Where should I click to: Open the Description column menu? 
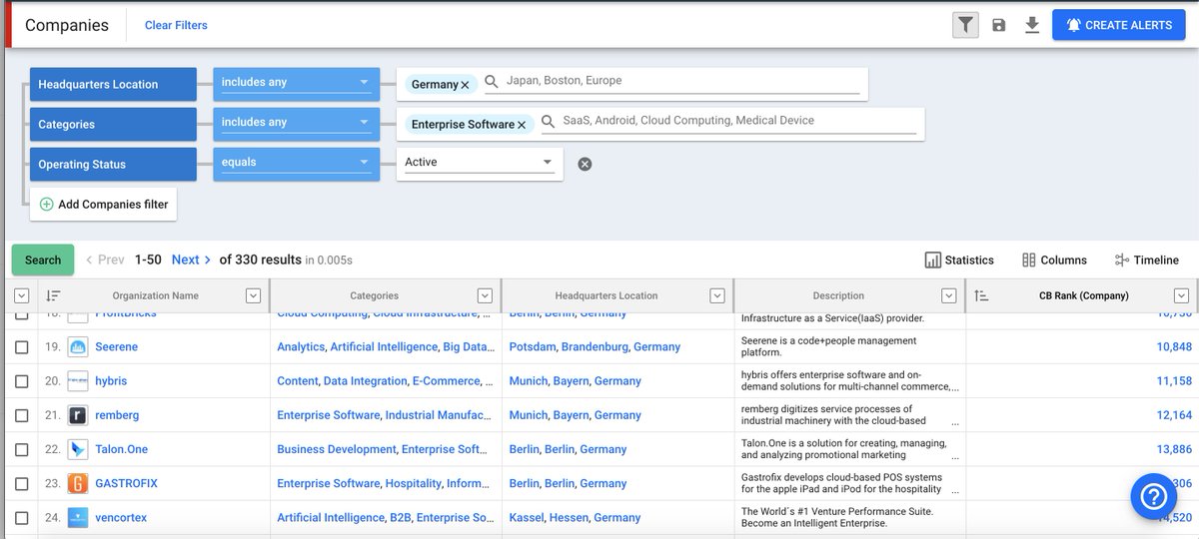click(949, 295)
